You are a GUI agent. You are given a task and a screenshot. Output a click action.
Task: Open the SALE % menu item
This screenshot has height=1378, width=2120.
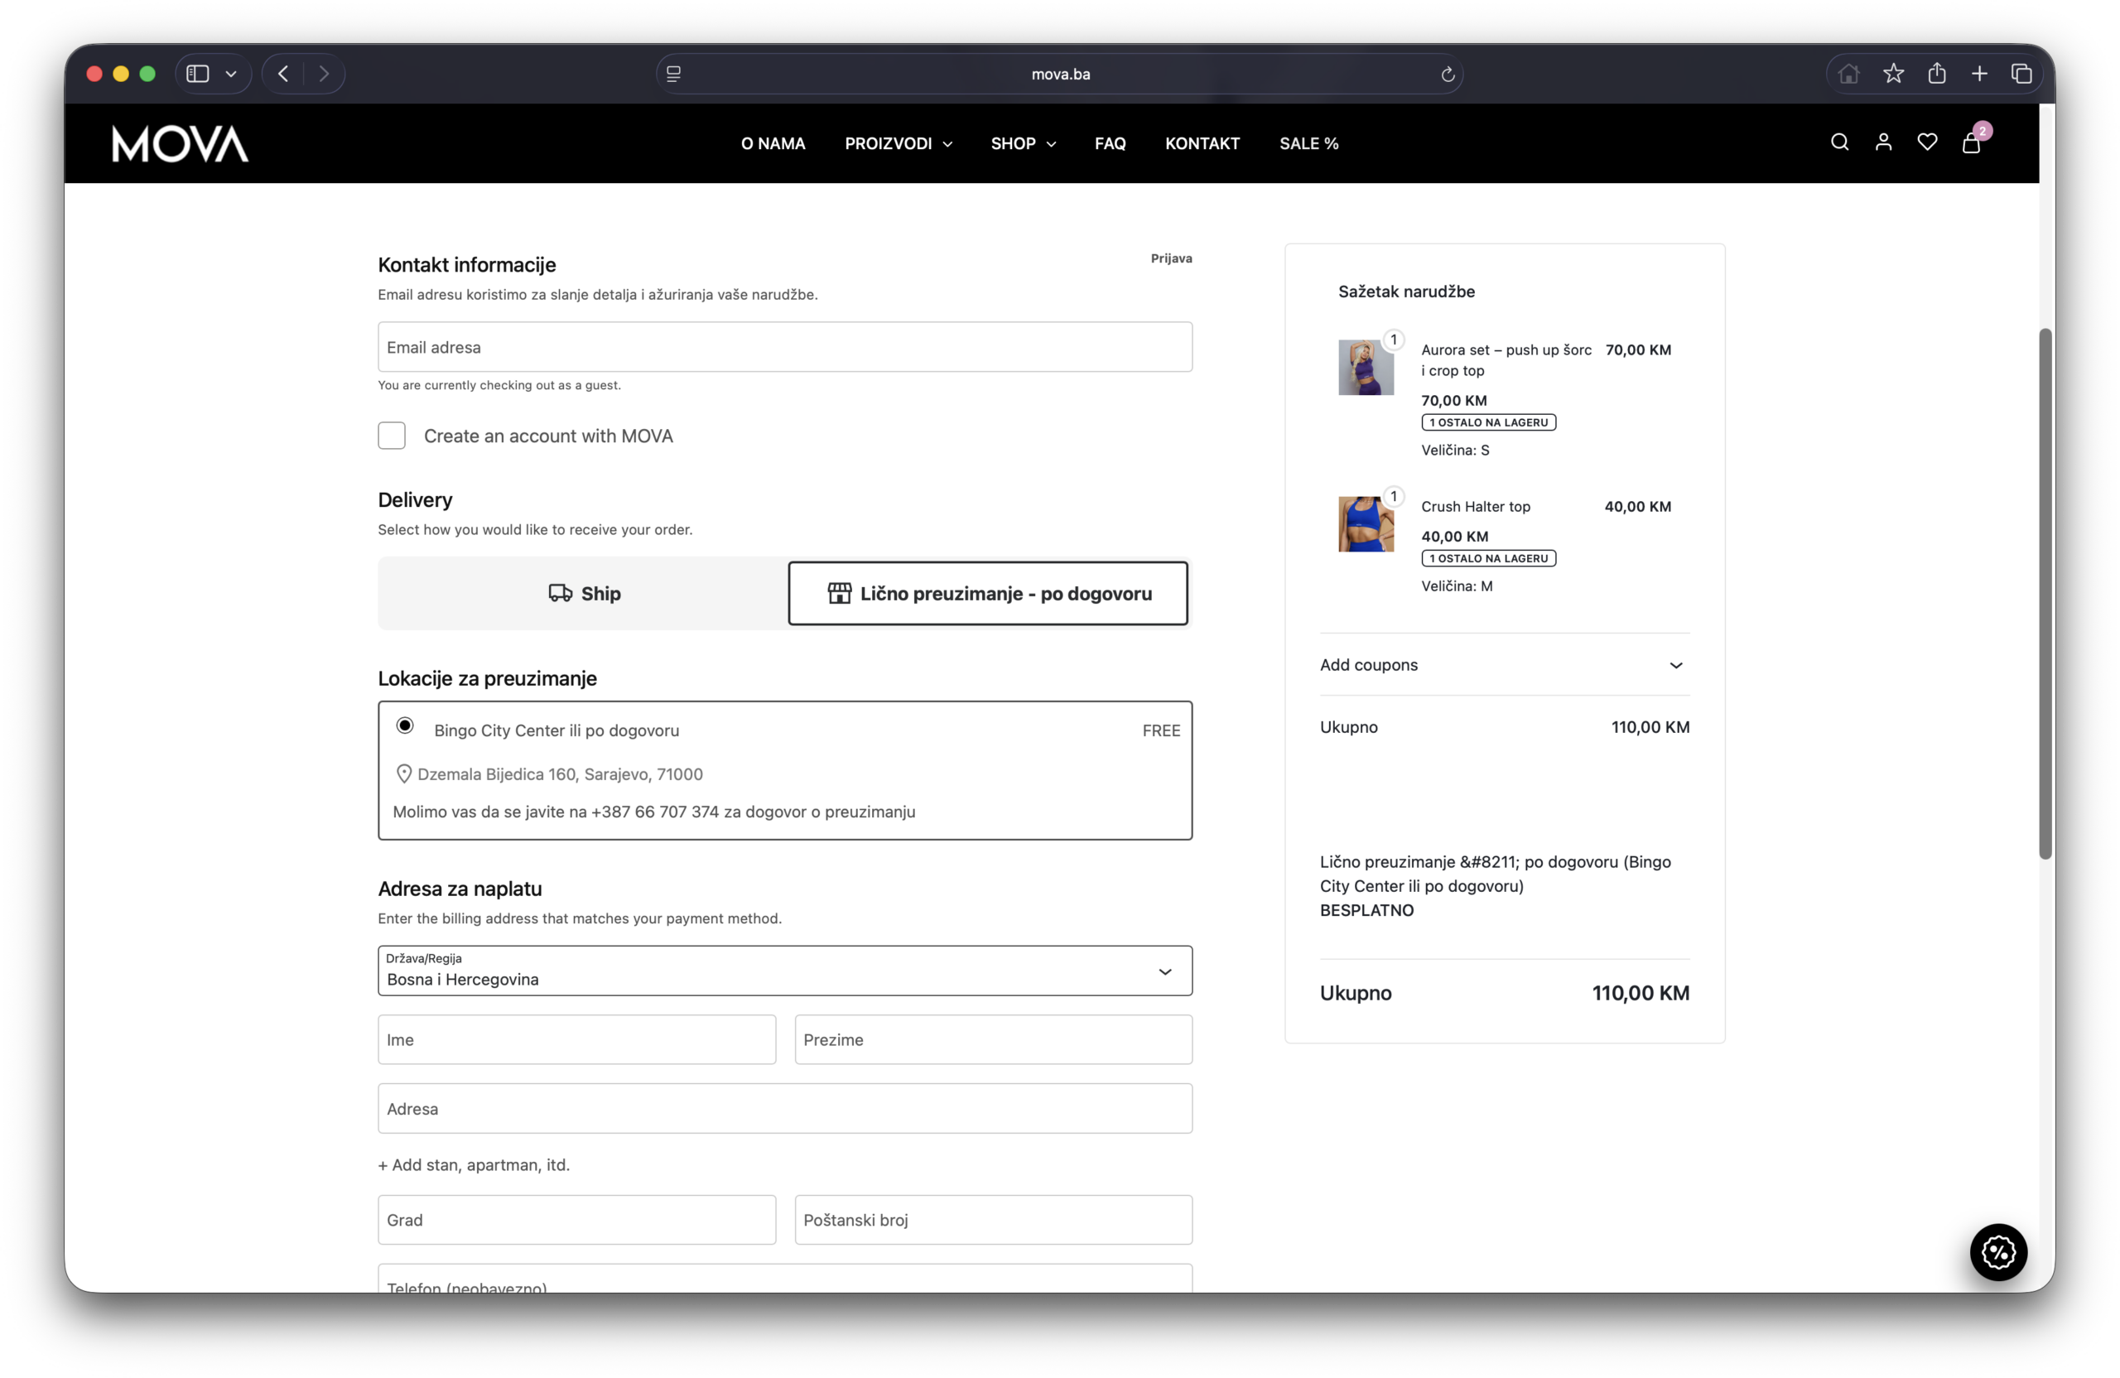pos(1308,143)
